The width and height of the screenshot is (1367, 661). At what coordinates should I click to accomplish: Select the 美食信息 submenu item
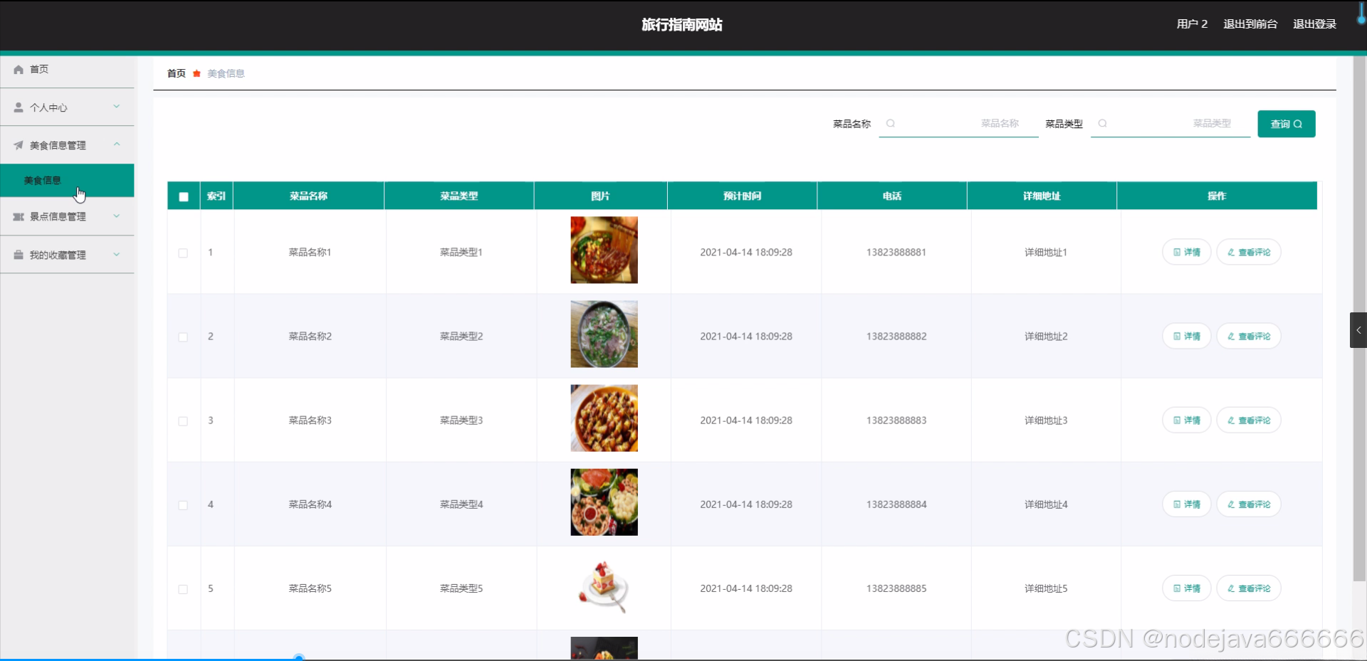click(67, 181)
